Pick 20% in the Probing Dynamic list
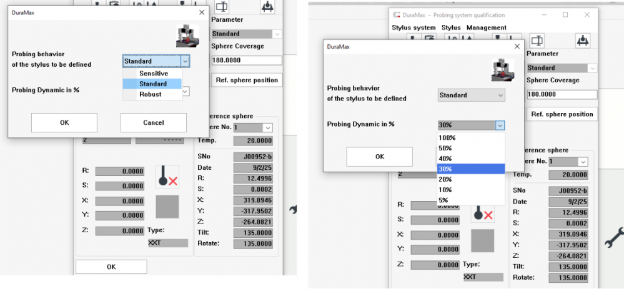The width and height of the screenshot is (624, 289). click(x=446, y=179)
